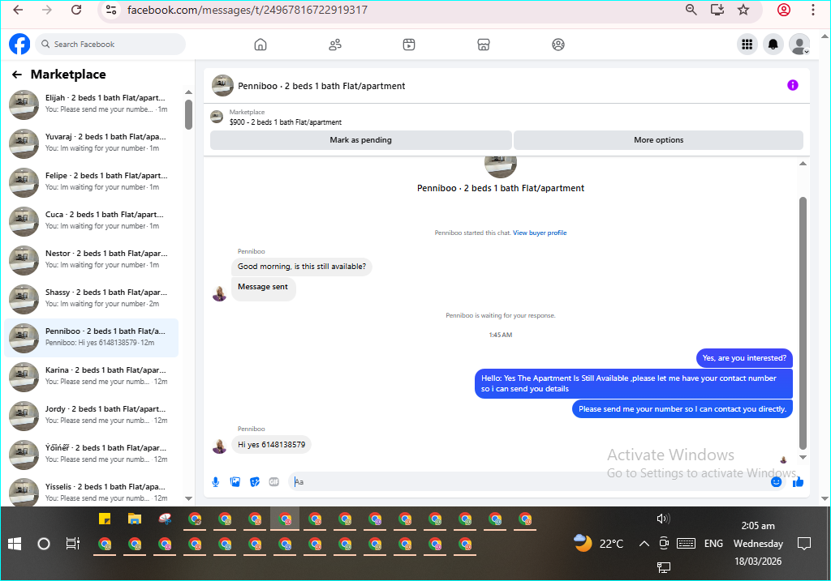Open File Explorer from taskbar
The image size is (831, 581).
(135, 519)
